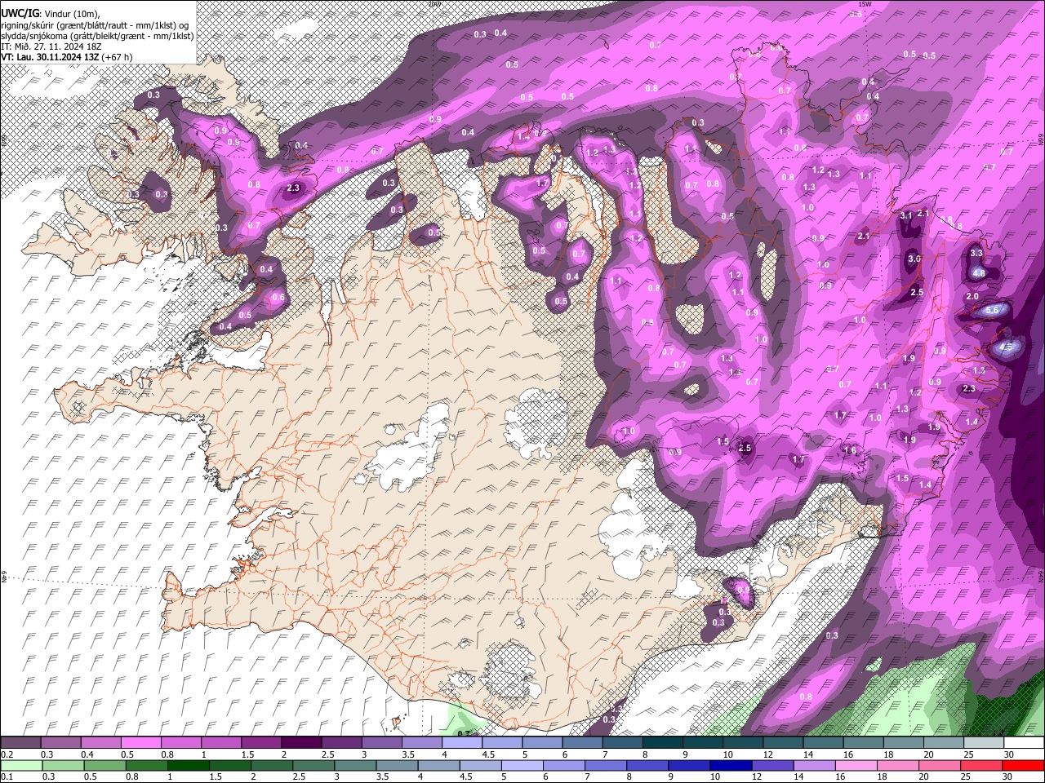Click the upper legend swatch starting at 7
The image size is (1045, 783).
[x=621, y=743]
